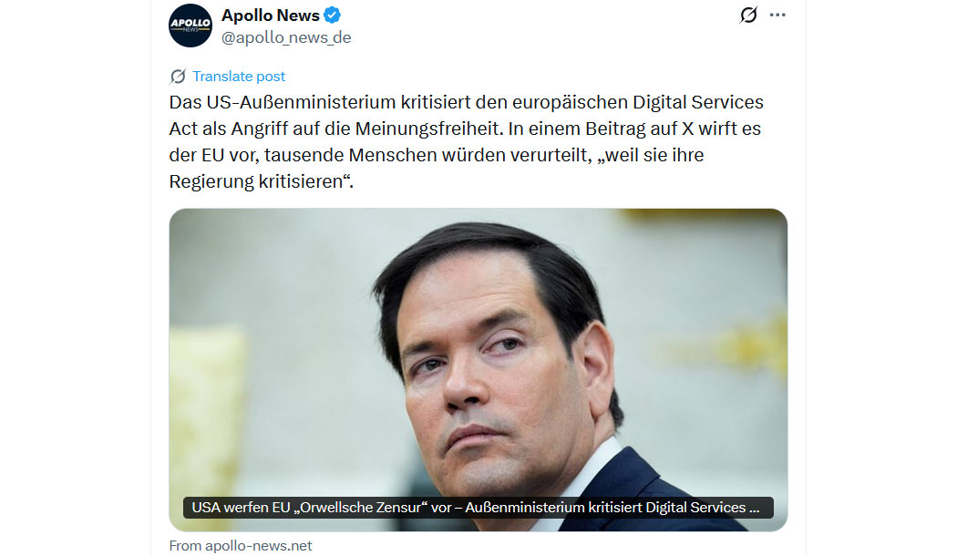
Task: Open the three-dot more options menu
Action: pos(777,15)
